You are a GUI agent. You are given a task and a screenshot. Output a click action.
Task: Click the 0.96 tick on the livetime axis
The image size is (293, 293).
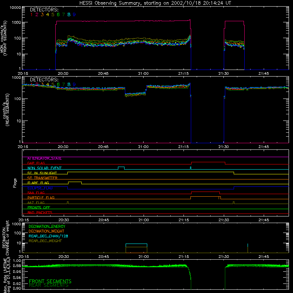tap(17, 271)
